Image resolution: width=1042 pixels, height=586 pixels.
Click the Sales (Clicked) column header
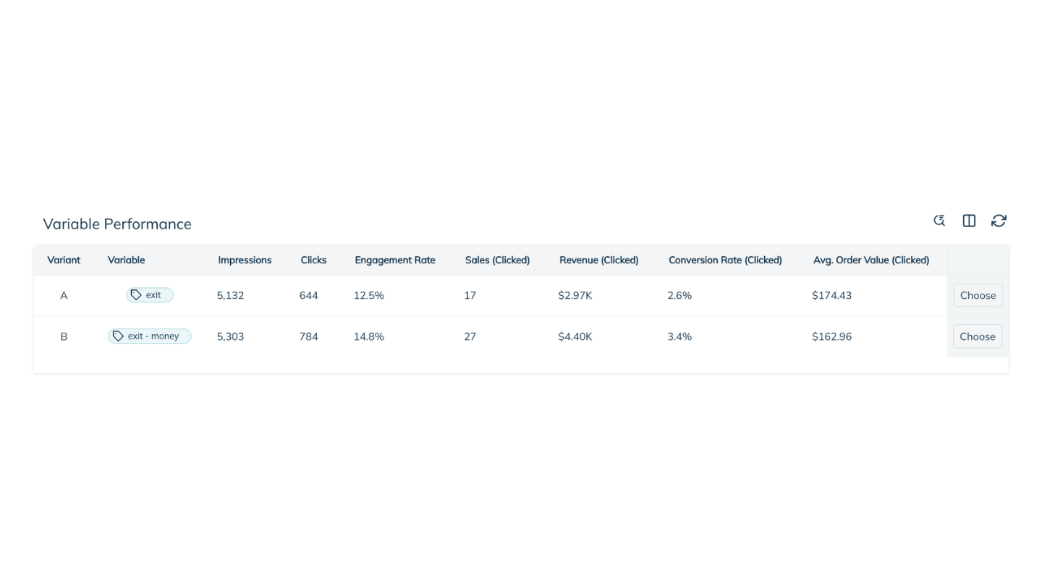click(497, 260)
